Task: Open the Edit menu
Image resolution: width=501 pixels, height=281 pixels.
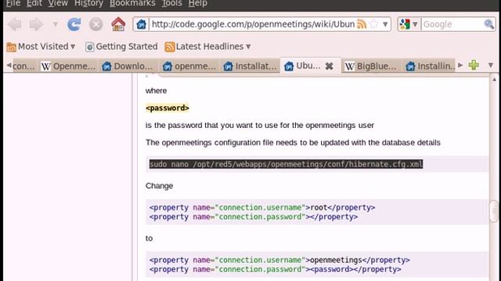Action: click(34, 3)
